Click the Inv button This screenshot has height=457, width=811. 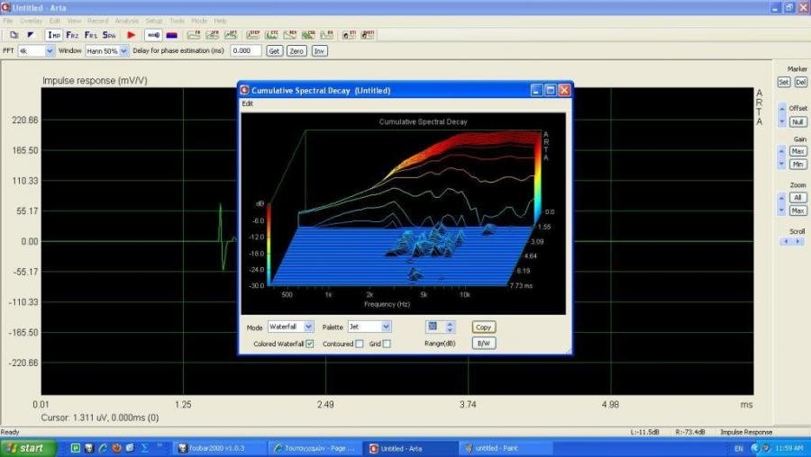click(320, 50)
